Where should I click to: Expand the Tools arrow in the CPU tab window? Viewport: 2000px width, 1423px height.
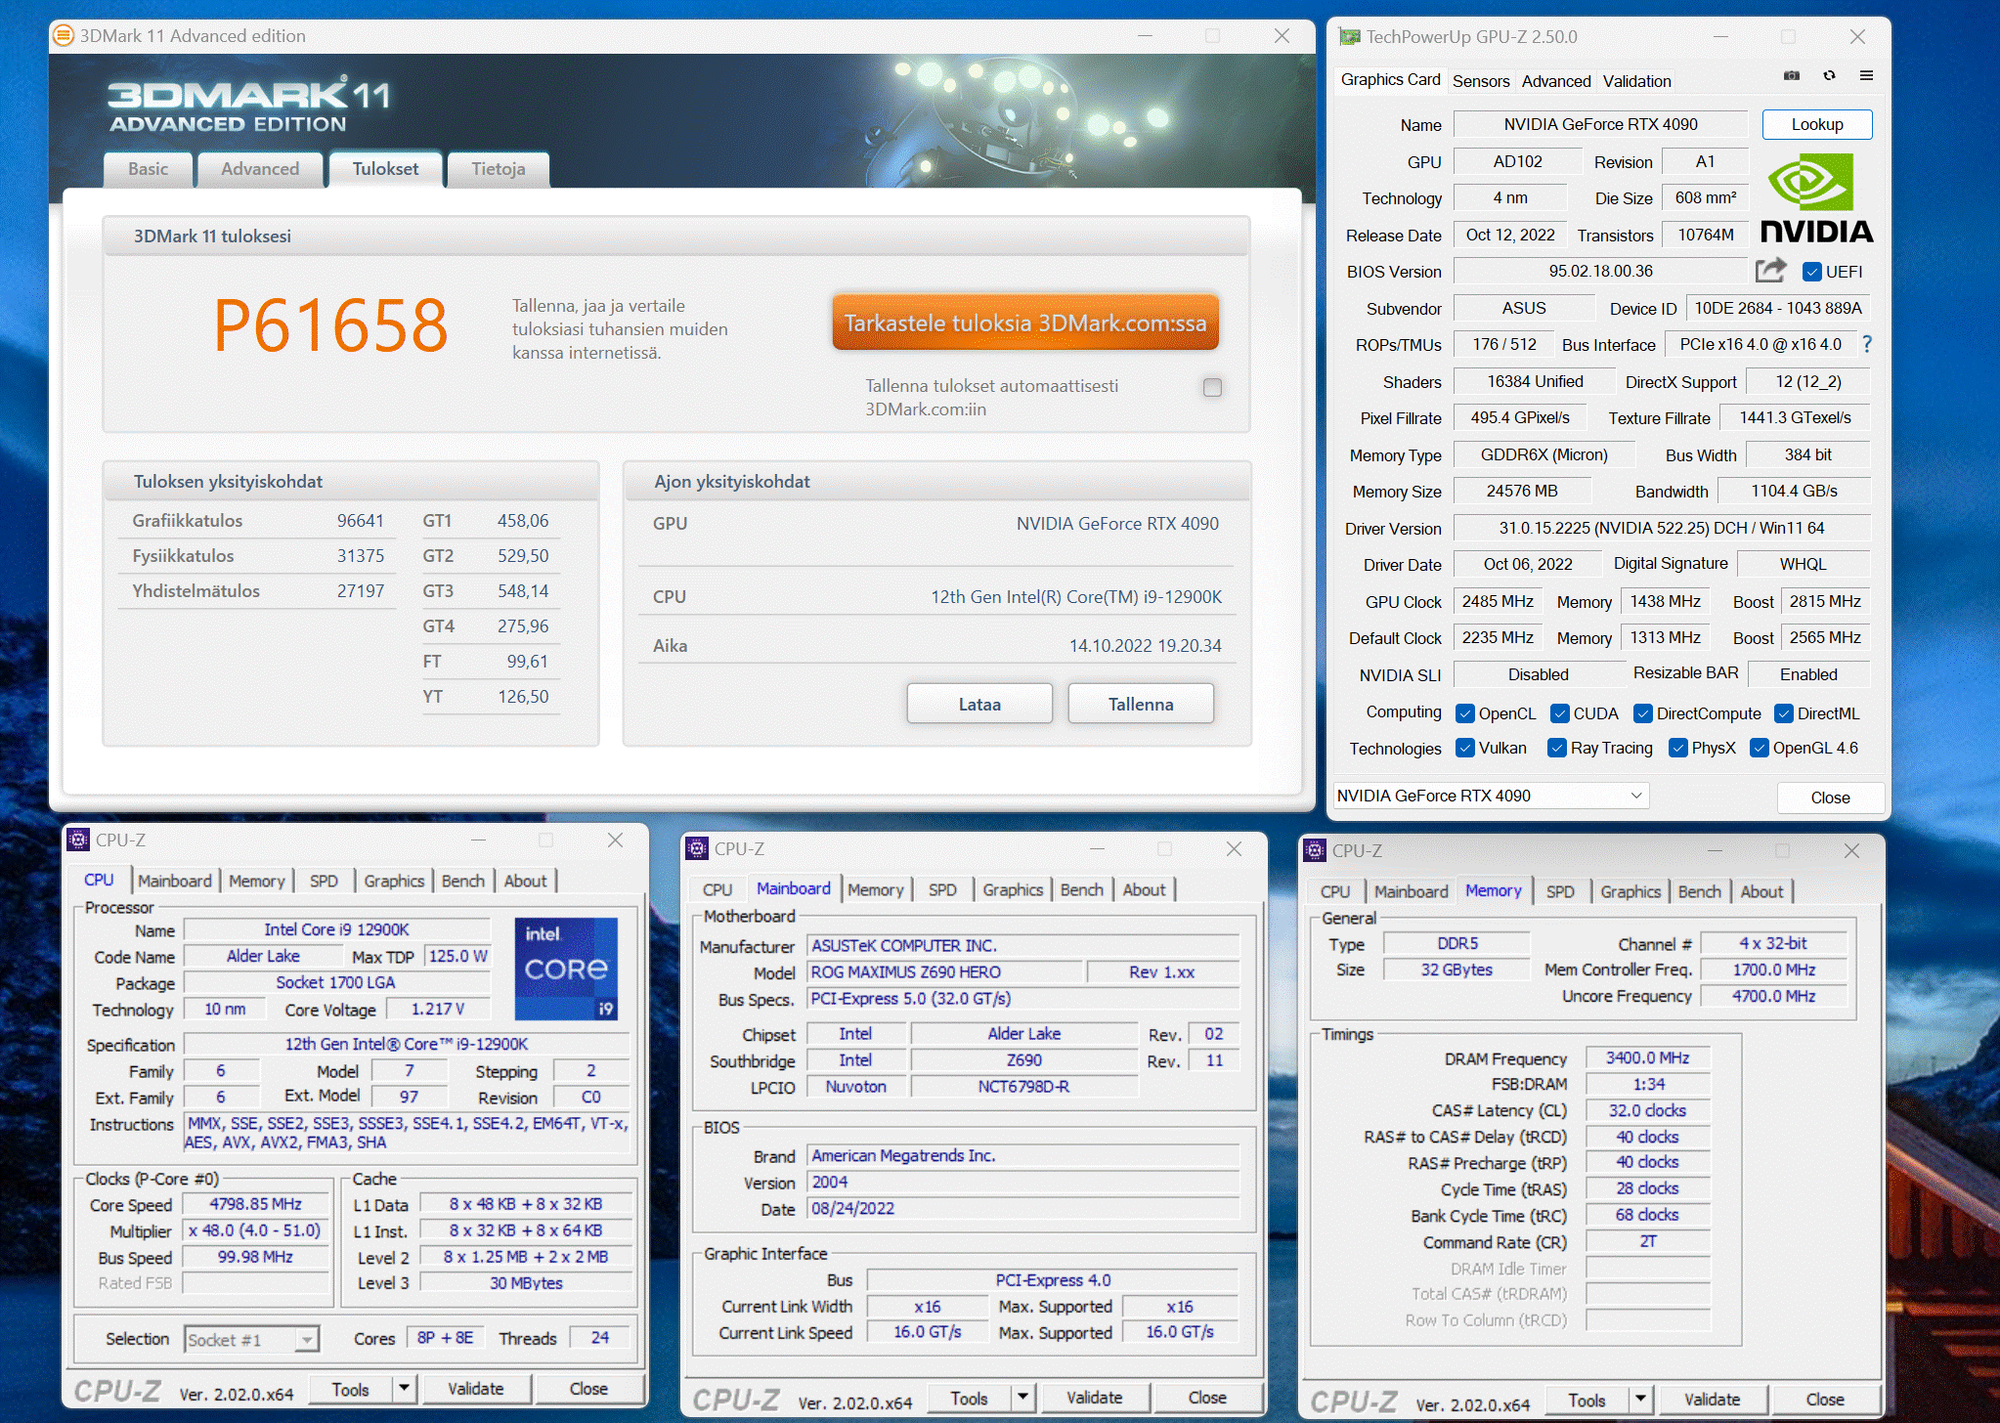coord(405,1388)
